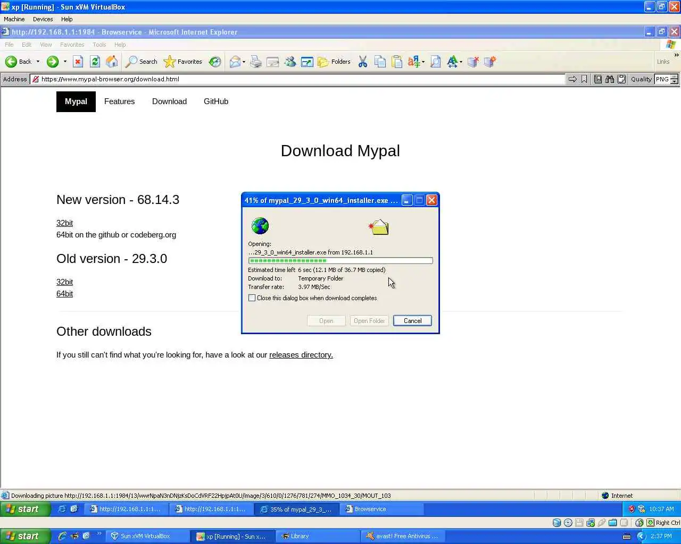Click the 32bit link under Old version
Viewport: 681px width, 544px height.
tap(64, 282)
